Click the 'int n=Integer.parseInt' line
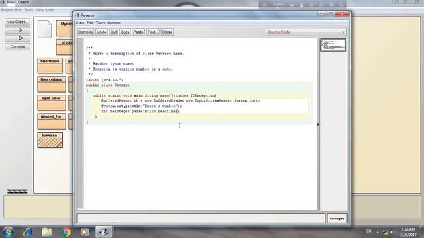The width and height of the screenshot is (424, 238). (140, 112)
